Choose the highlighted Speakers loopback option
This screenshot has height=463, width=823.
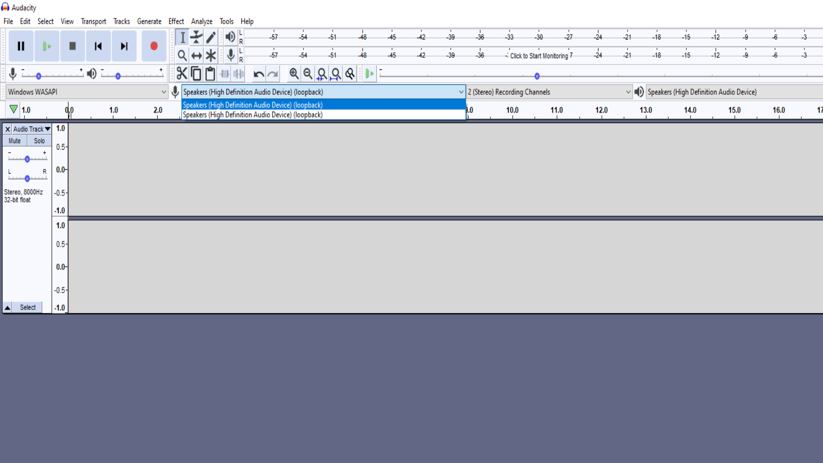pyautogui.click(x=324, y=105)
